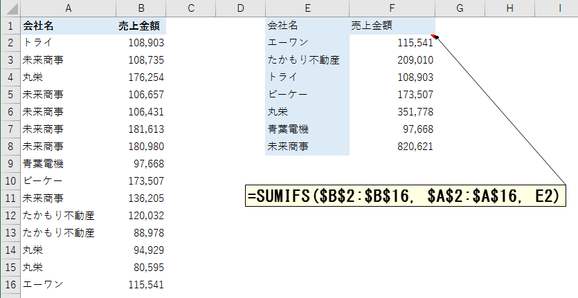578x298 pixels.
Task: Click cell E3 たかもり不動産
Action: pos(307,60)
